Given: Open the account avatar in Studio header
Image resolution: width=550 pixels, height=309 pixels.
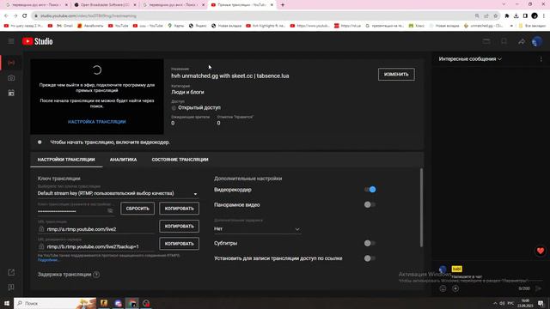Looking at the screenshot, I should pyautogui.click(x=536, y=42).
